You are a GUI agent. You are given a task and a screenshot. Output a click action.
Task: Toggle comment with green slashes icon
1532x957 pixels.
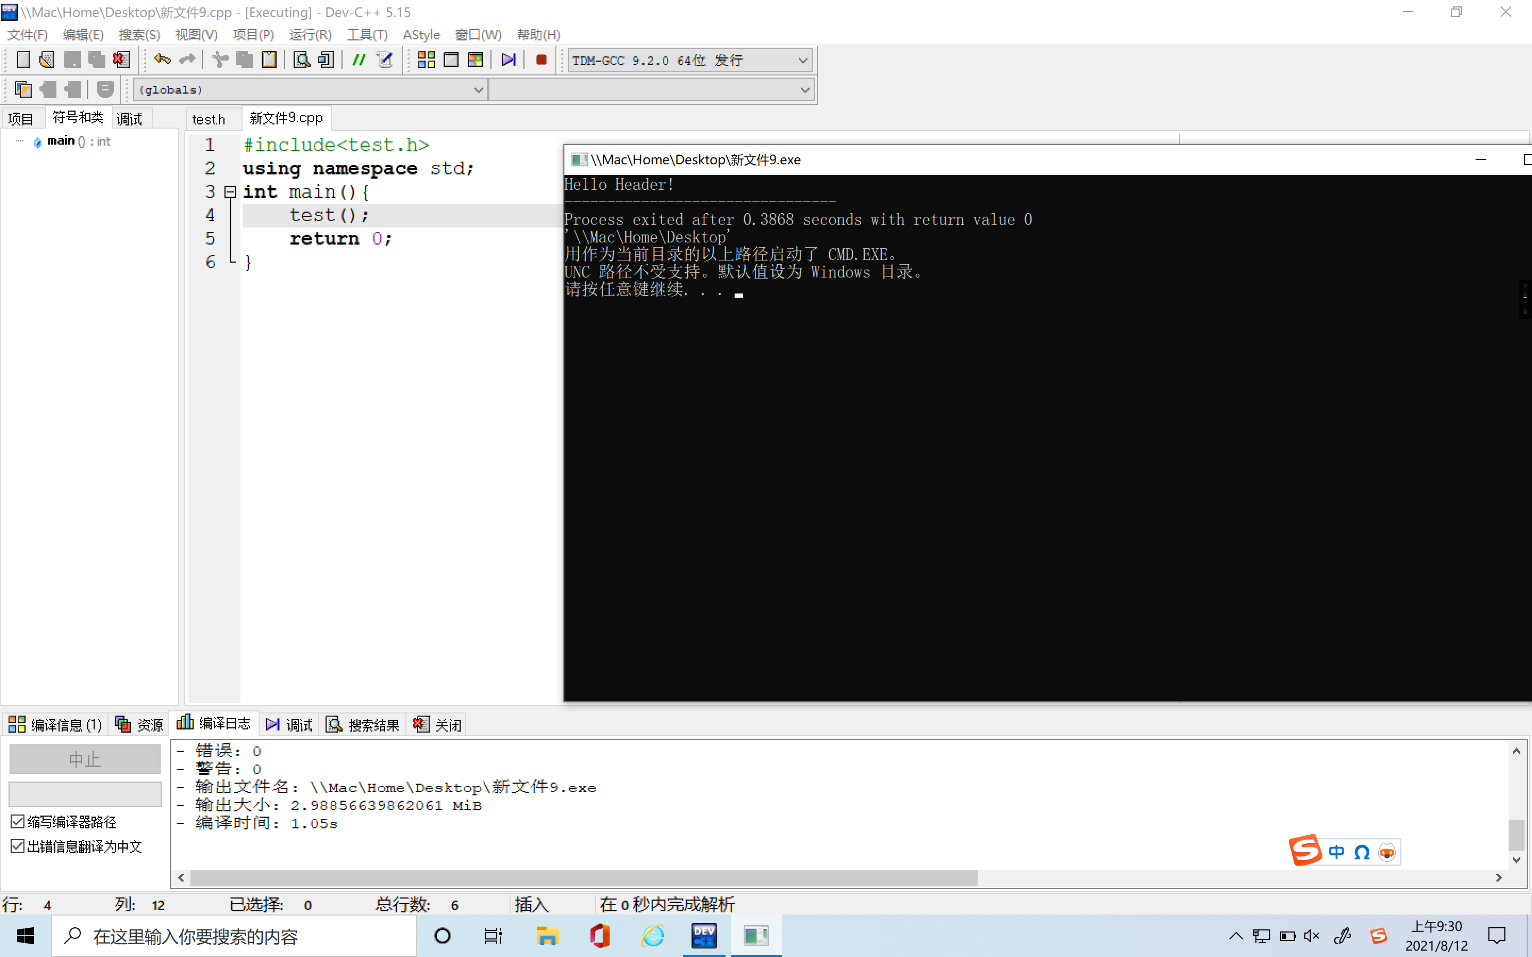(x=359, y=60)
